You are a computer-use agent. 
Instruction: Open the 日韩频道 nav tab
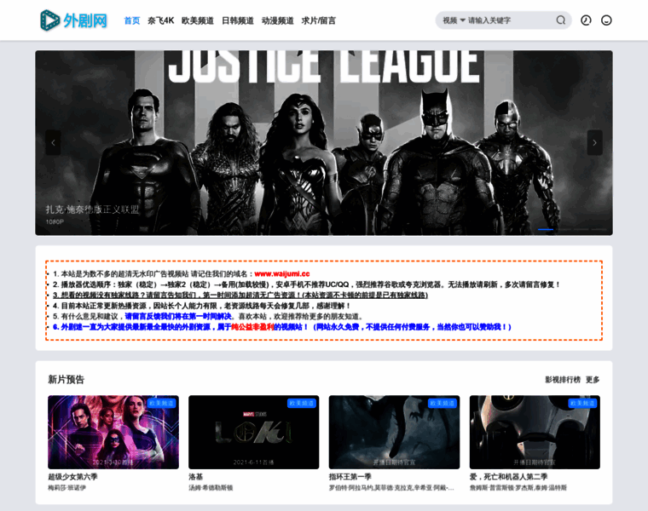click(238, 20)
